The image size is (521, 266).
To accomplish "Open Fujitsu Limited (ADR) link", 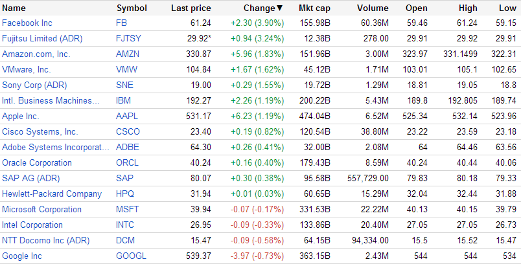I will (42, 39).
